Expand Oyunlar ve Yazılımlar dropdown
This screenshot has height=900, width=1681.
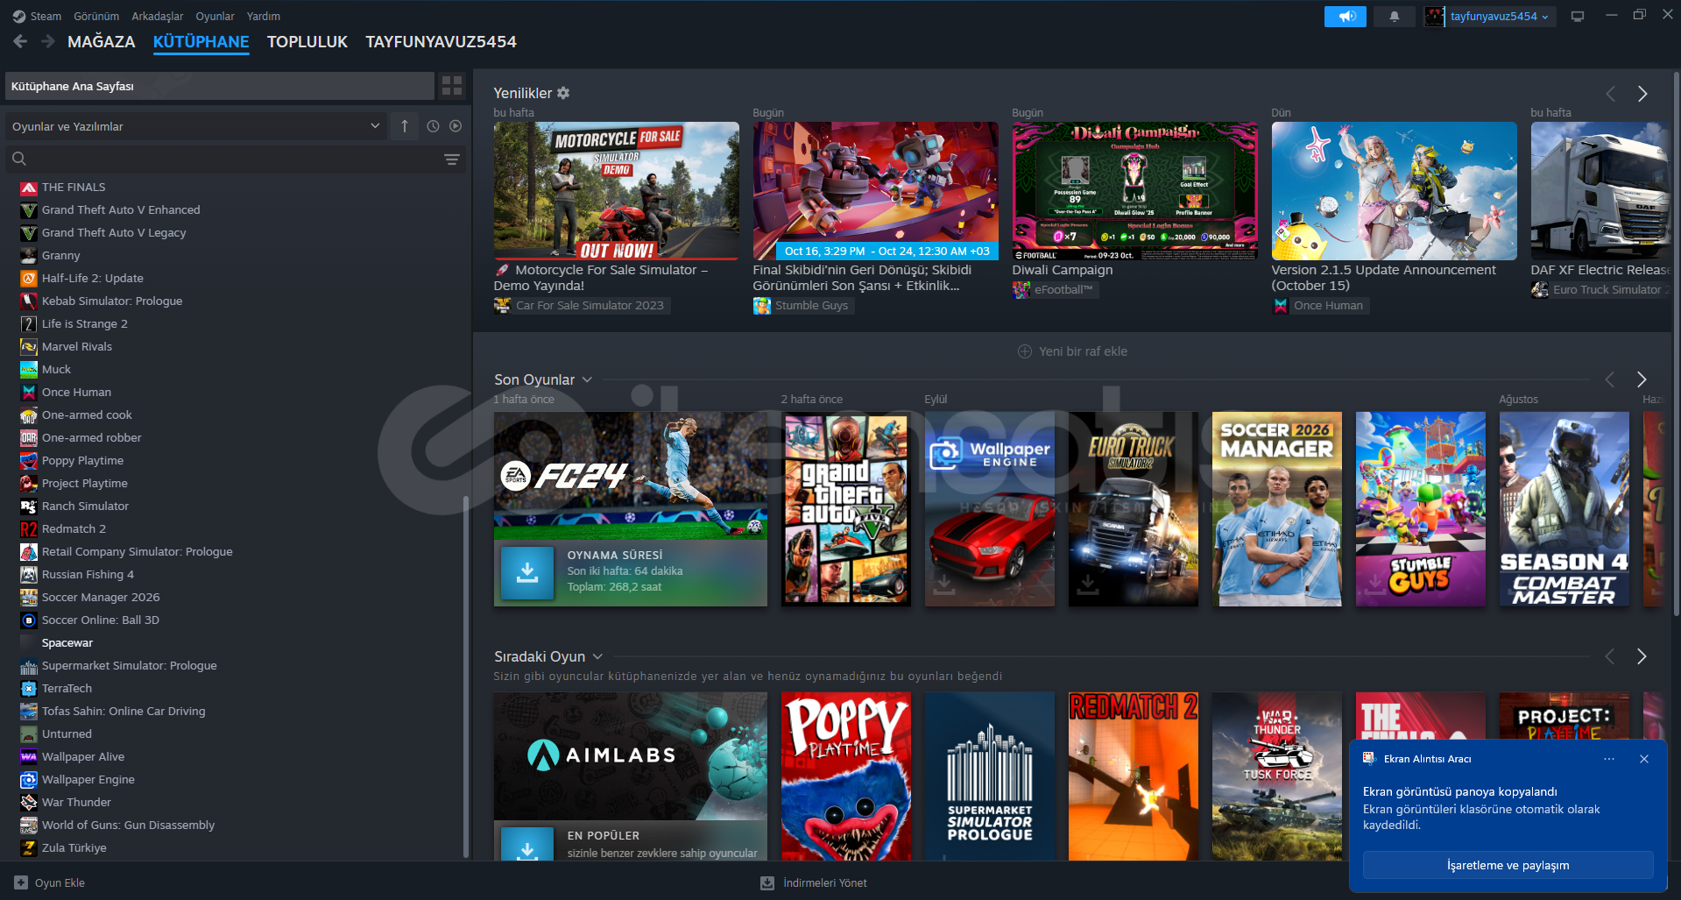point(196,126)
